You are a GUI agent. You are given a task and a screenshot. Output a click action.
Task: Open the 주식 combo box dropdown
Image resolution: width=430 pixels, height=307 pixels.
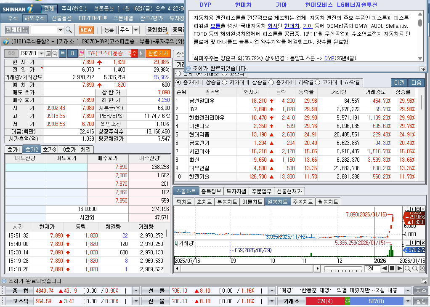(136, 29)
